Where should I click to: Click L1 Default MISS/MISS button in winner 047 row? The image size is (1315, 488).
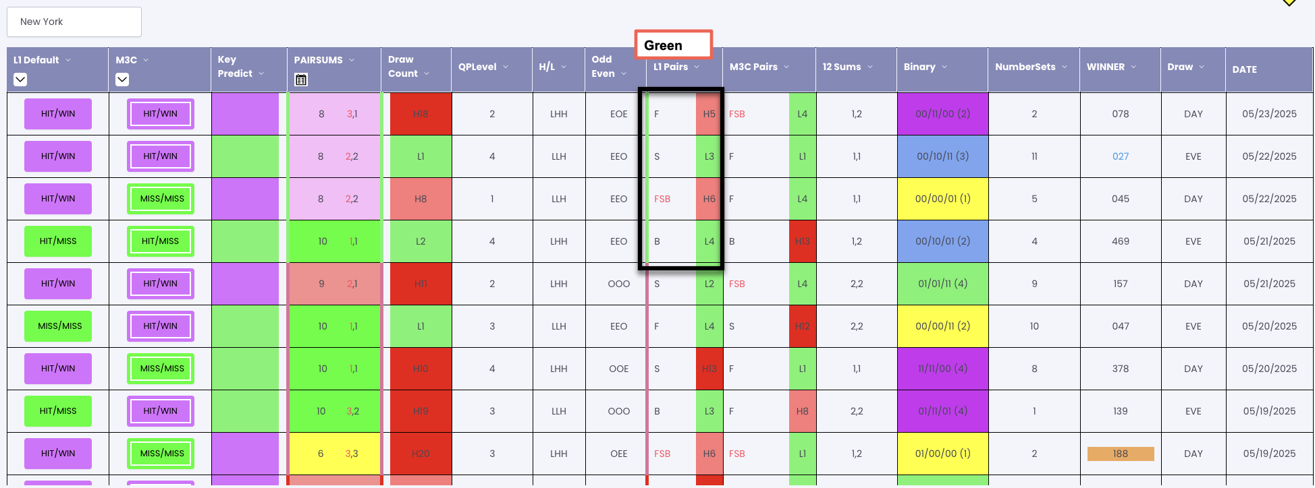coord(58,326)
